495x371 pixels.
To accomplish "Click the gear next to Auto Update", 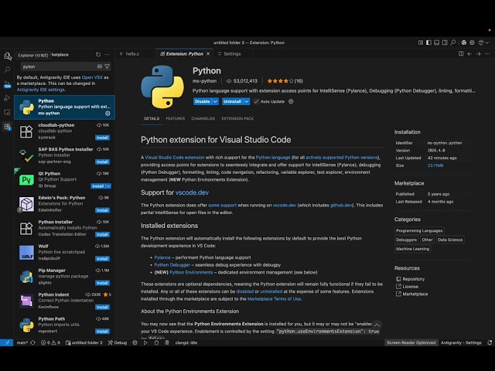I will click(x=291, y=101).
